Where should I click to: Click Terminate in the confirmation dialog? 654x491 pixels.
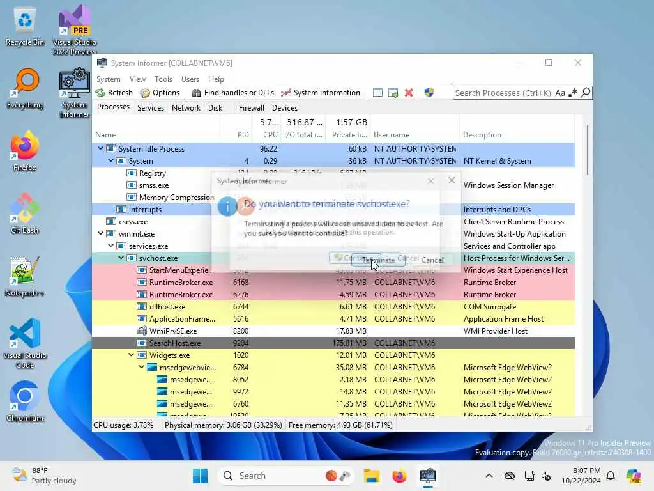pyautogui.click(x=378, y=260)
